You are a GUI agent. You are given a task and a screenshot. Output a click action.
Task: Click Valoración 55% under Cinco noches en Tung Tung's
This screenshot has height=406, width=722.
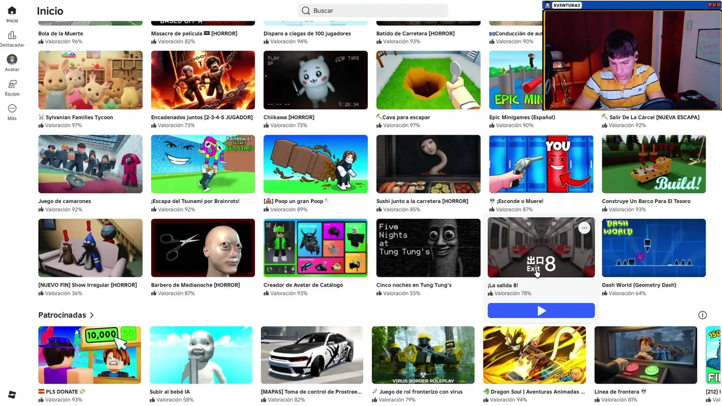[x=398, y=293]
